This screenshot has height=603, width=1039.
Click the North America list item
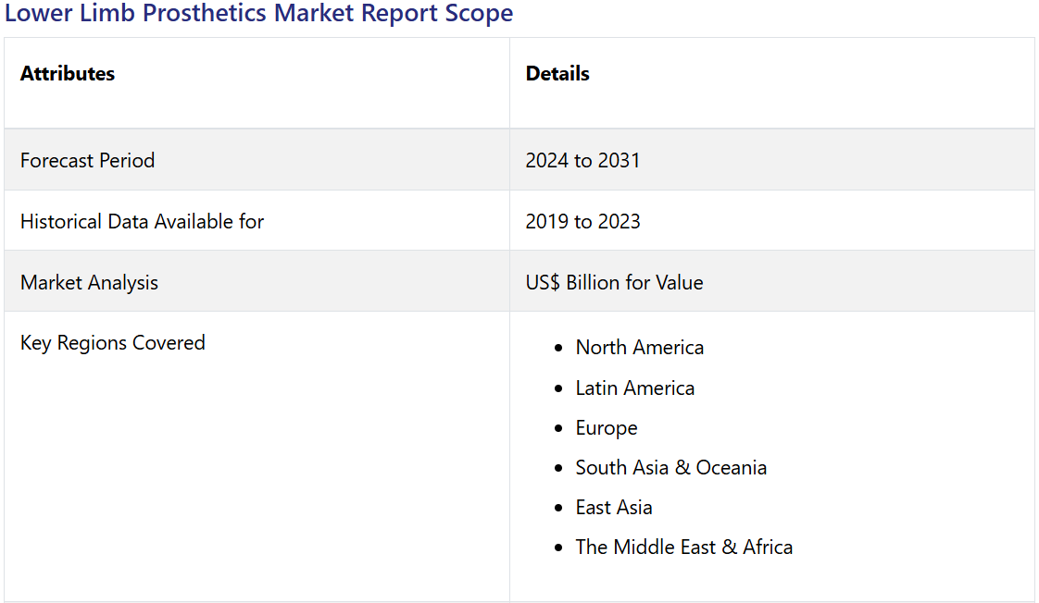[640, 348]
